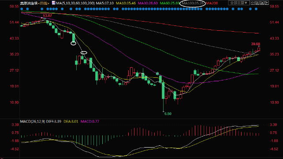Image resolution: width=283 pixels, height=159 pixels.
Task: Select the yellow MA10:35.46 label
Action: [x=126, y=3]
